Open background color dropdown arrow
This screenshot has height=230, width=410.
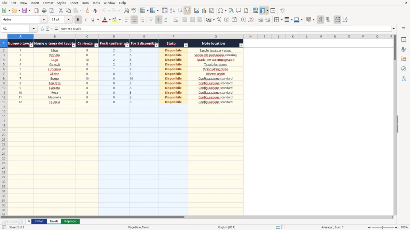pos(120,20)
